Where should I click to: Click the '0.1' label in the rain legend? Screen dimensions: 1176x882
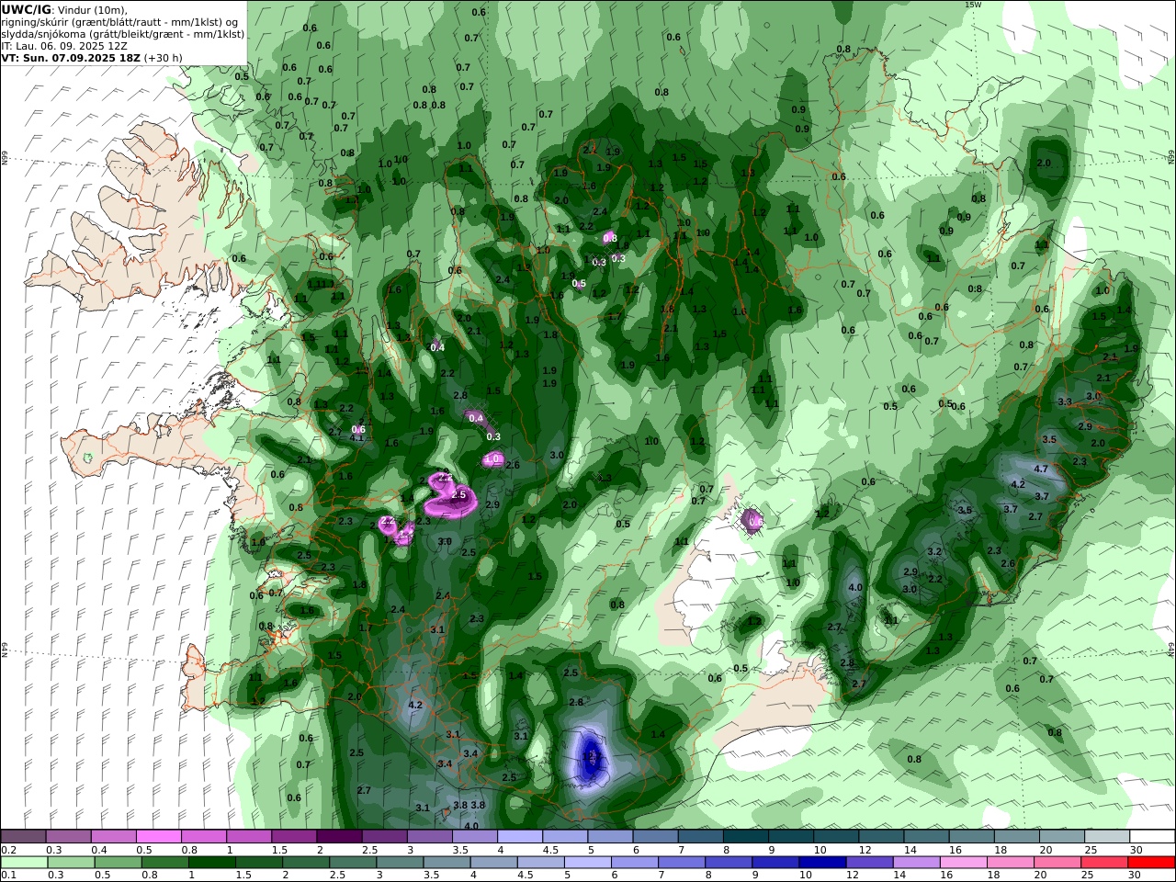7,875
